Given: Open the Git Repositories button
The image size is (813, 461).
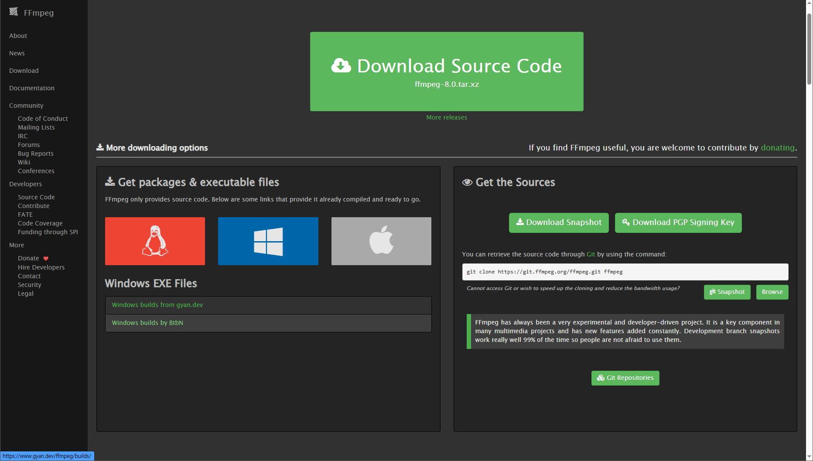Looking at the screenshot, I should pos(625,378).
